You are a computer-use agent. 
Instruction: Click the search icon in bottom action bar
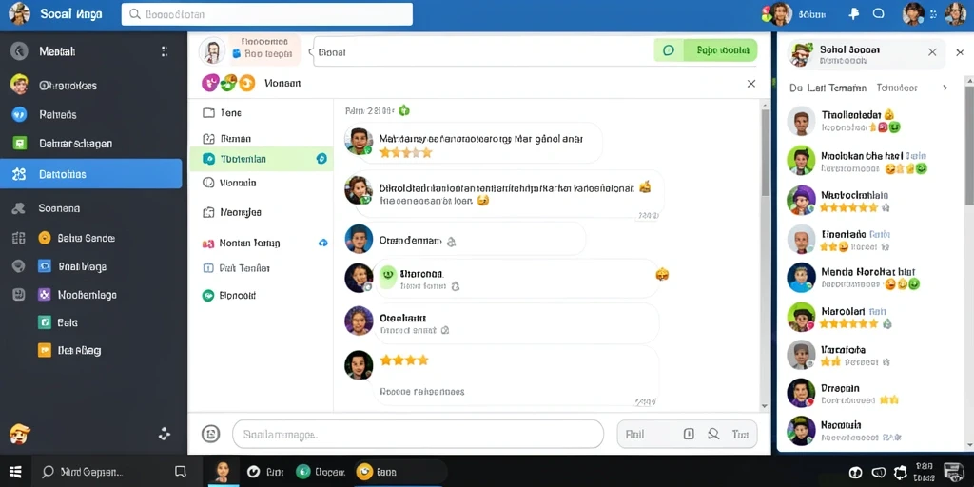713,434
